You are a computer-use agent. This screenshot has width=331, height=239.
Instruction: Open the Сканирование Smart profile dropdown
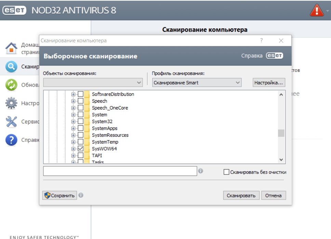coord(197,83)
